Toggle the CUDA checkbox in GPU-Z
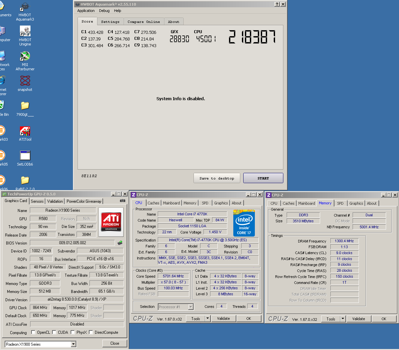 click(x=54, y=332)
